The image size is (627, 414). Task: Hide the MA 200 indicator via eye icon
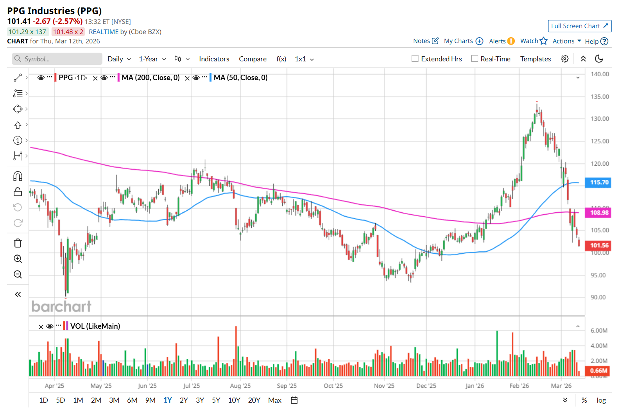click(x=104, y=78)
